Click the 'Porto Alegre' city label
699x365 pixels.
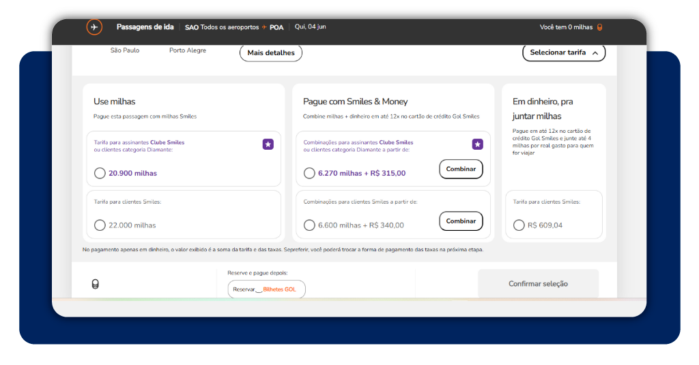pos(188,50)
